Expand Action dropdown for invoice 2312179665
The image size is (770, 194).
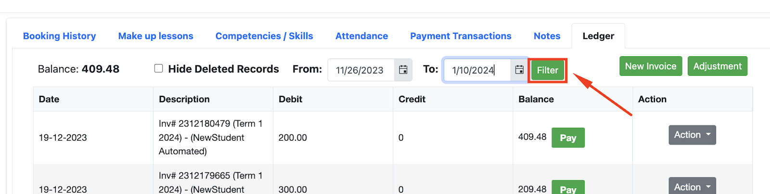click(692, 187)
